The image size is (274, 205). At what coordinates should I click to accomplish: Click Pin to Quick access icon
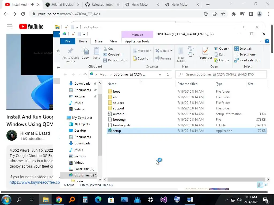(70, 51)
